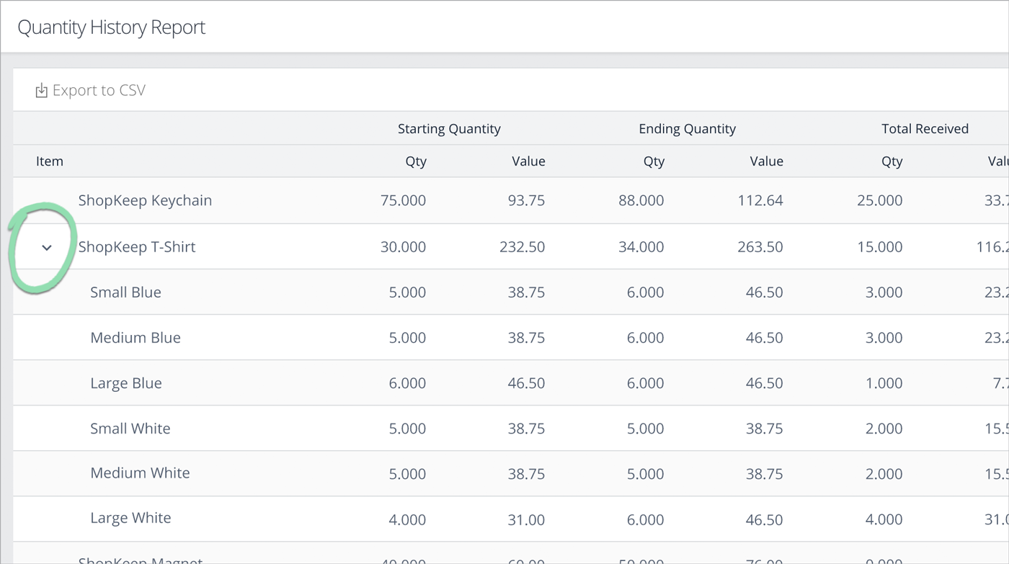Select the Medium White variant row

(511, 473)
